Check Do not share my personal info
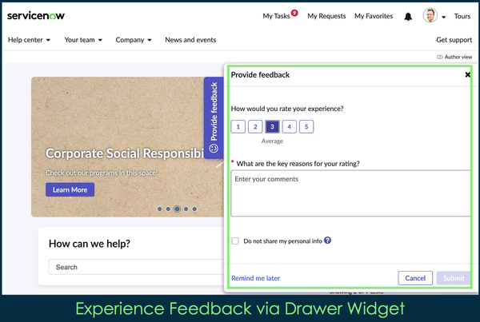Viewport: 480px width, 322px height. coord(235,241)
